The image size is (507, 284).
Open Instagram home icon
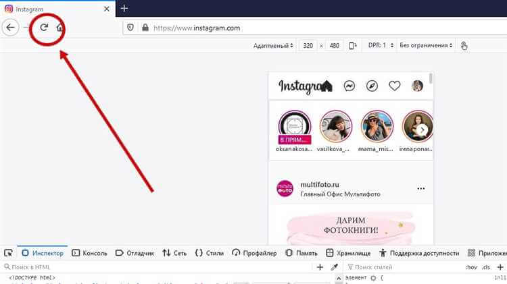327,86
